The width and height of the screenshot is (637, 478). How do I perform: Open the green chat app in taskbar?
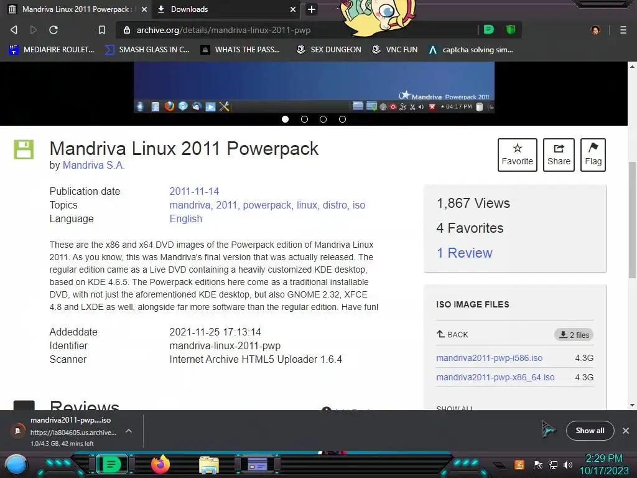coord(111,464)
